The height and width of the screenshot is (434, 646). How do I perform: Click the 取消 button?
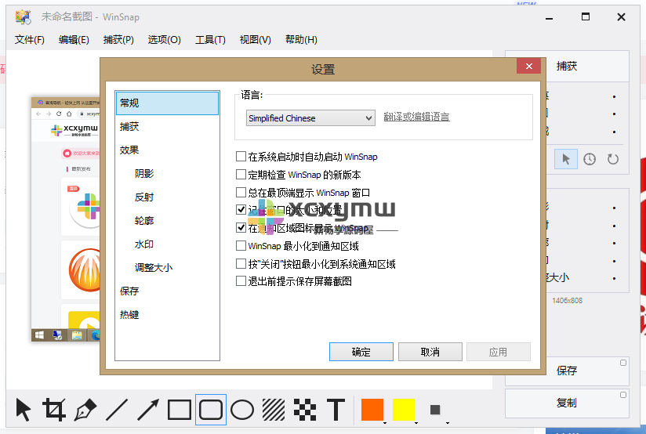430,352
